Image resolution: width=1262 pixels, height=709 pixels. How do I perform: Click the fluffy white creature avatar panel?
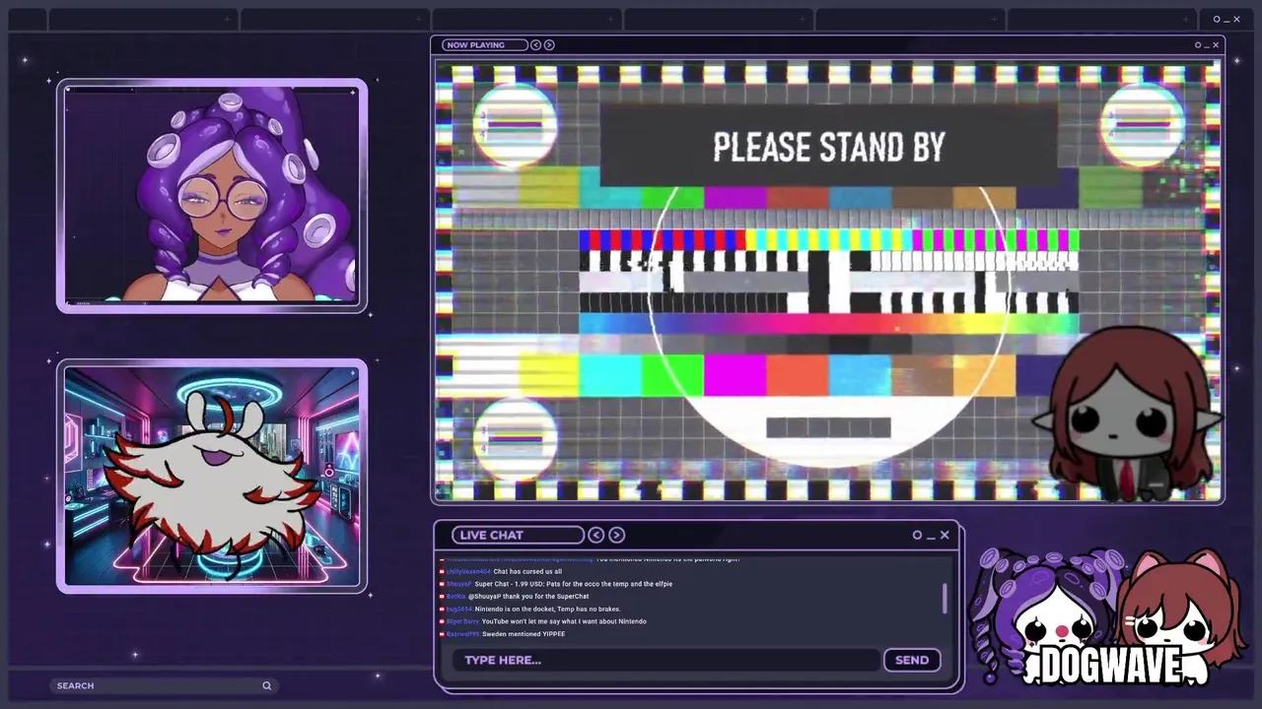click(x=212, y=477)
